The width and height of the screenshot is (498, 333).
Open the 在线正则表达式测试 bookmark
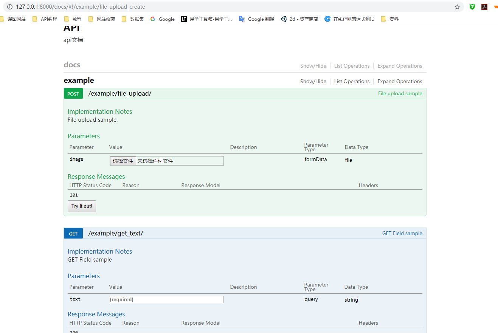349,19
